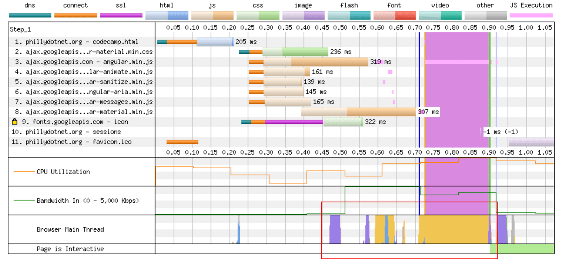The width and height of the screenshot is (564, 260).
Task: Click the CPU Utilization row label
Action: 63,172
